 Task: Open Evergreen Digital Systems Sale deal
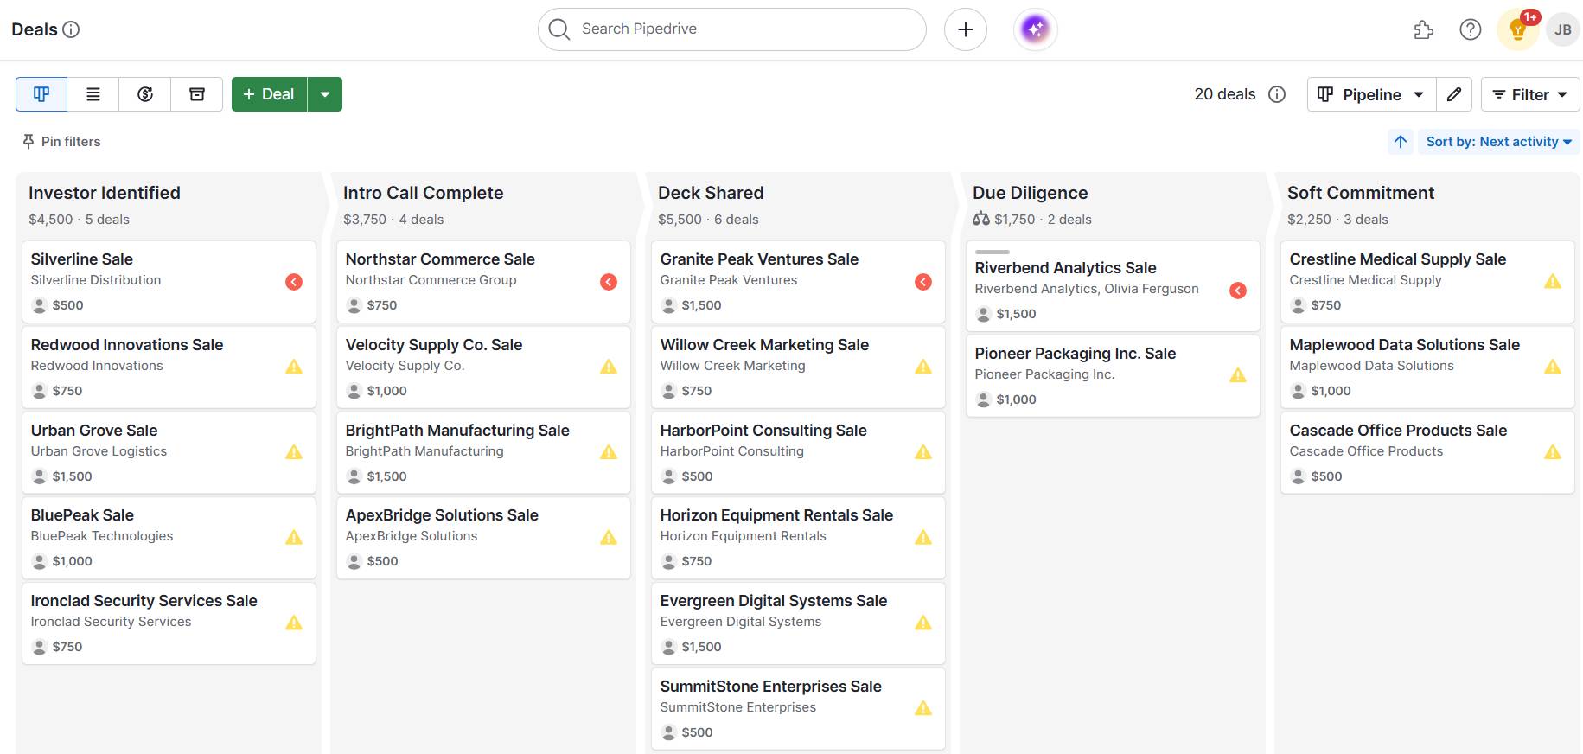(x=774, y=601)
